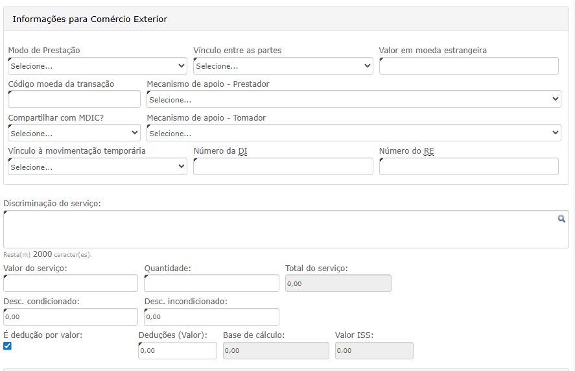Select the Vínculo à movimentação temporária dropdown
This screenshot has width=575, height=371.
click(97, 167)
